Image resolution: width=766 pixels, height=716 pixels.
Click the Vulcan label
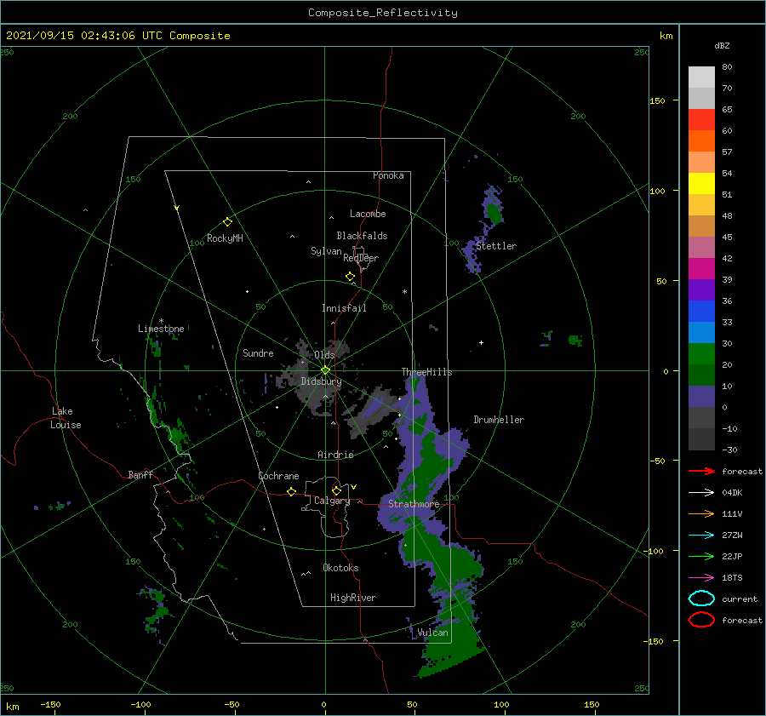pos(433,633)
